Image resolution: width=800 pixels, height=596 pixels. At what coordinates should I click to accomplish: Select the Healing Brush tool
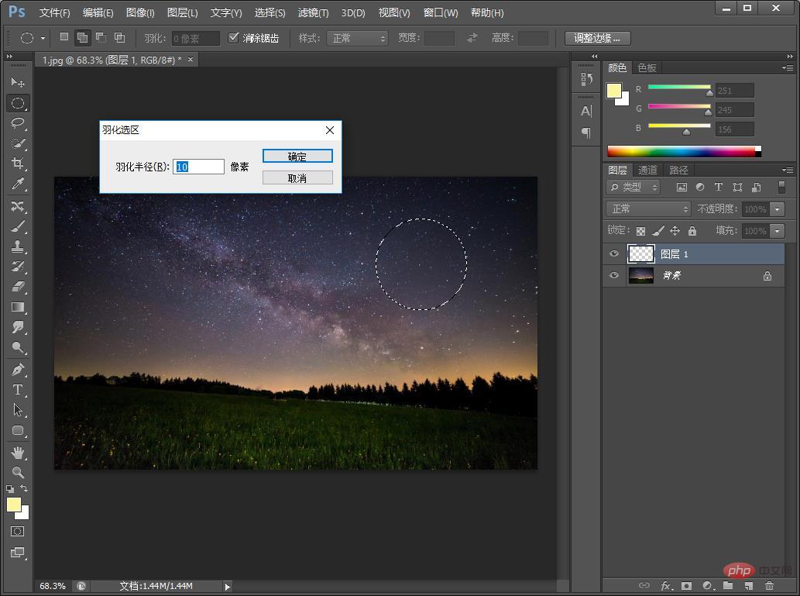pyautogui.click(x=18, y=206)
